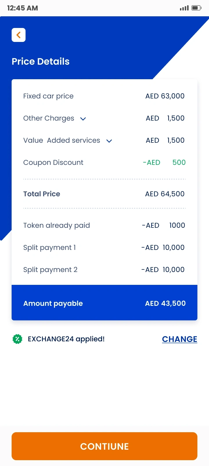Select the Fixed car price label
This screenshot has height=466, width=209.
(x=48, y=96)
